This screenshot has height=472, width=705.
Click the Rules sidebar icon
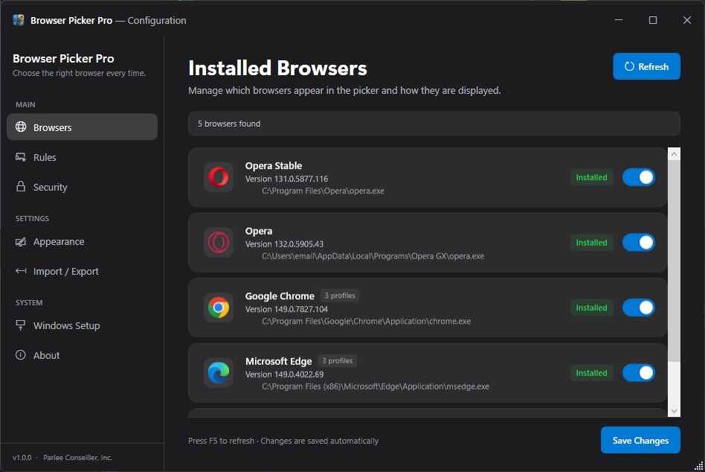click(21, 157)
